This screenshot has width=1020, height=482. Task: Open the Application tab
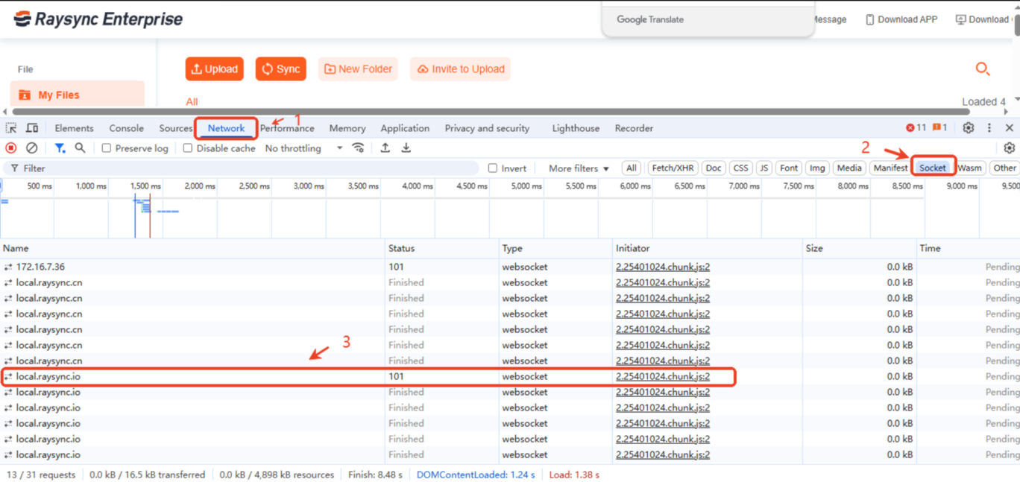405,128
